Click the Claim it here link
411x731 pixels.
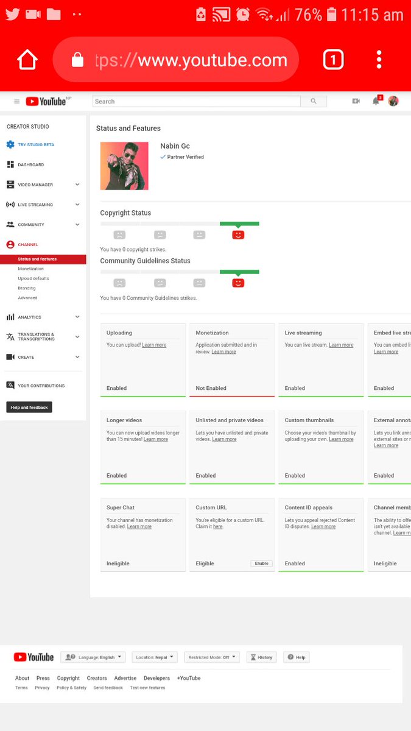[x=217, y=526]
